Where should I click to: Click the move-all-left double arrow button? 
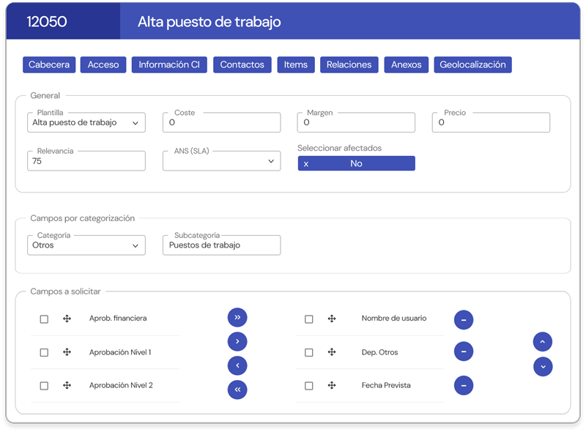click(x=237, y=390)
